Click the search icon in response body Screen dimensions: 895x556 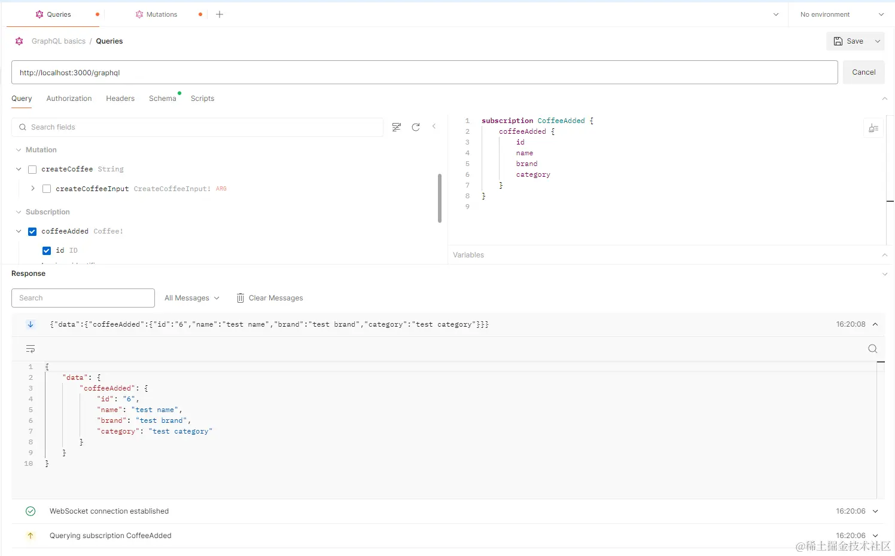click(x=872, y=349)
